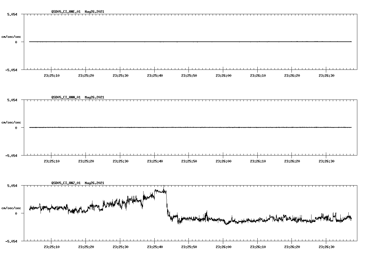Click the cm/sec/sec label on first plot
Image resolution: width=377 pixels, height=257 pixels.
12,36
